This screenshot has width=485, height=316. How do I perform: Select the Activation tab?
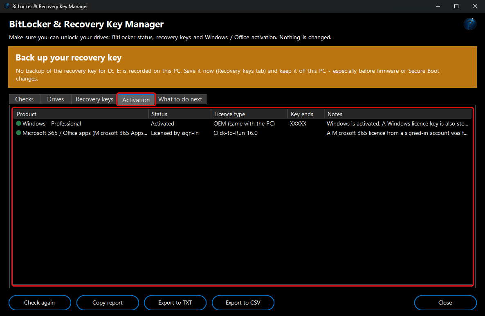click(136, 100)
